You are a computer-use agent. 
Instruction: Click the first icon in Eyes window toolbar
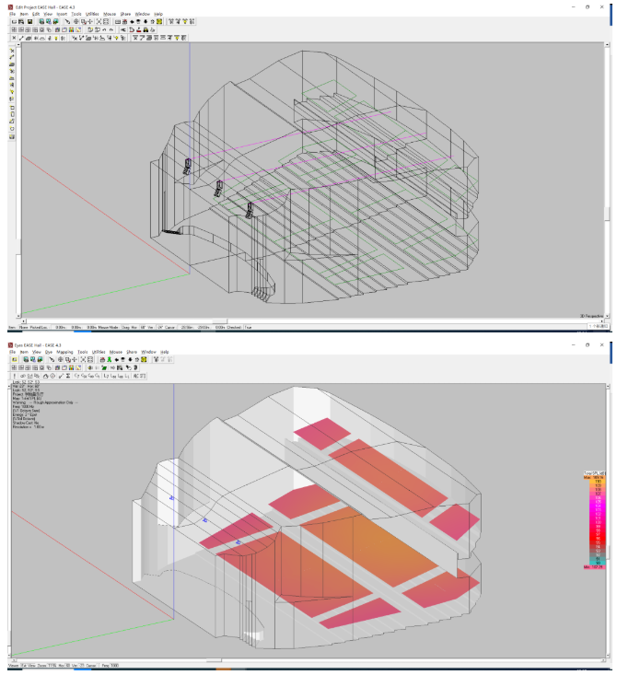[14, 359]
